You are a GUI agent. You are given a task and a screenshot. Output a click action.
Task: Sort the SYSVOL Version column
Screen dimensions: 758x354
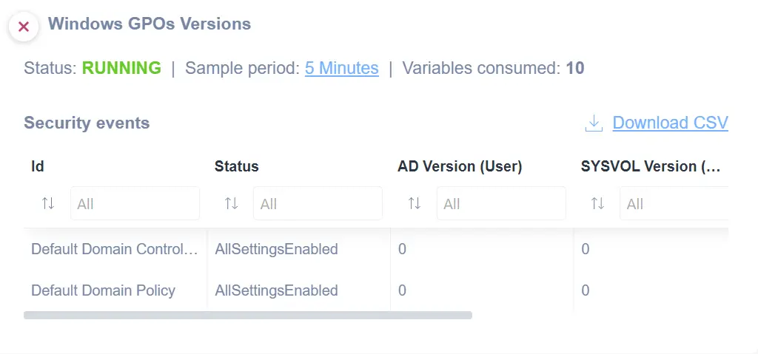597,203
